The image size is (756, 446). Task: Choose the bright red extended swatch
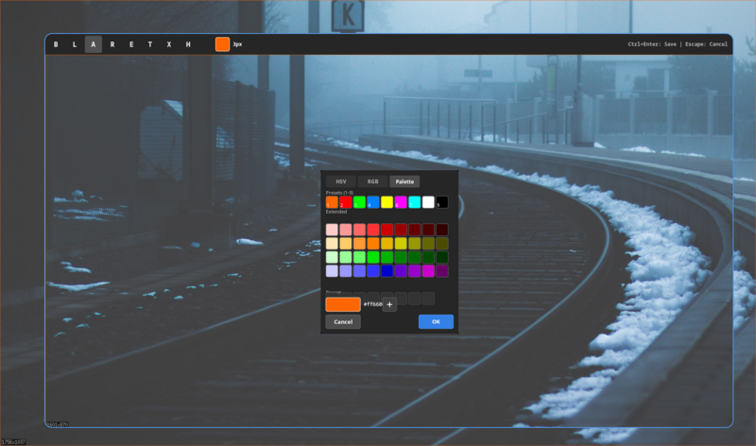373,230
